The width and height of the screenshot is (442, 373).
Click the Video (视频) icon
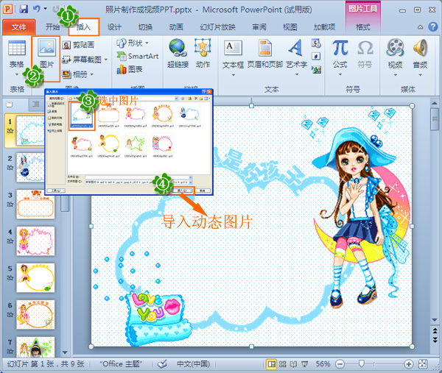click(395, 47)
